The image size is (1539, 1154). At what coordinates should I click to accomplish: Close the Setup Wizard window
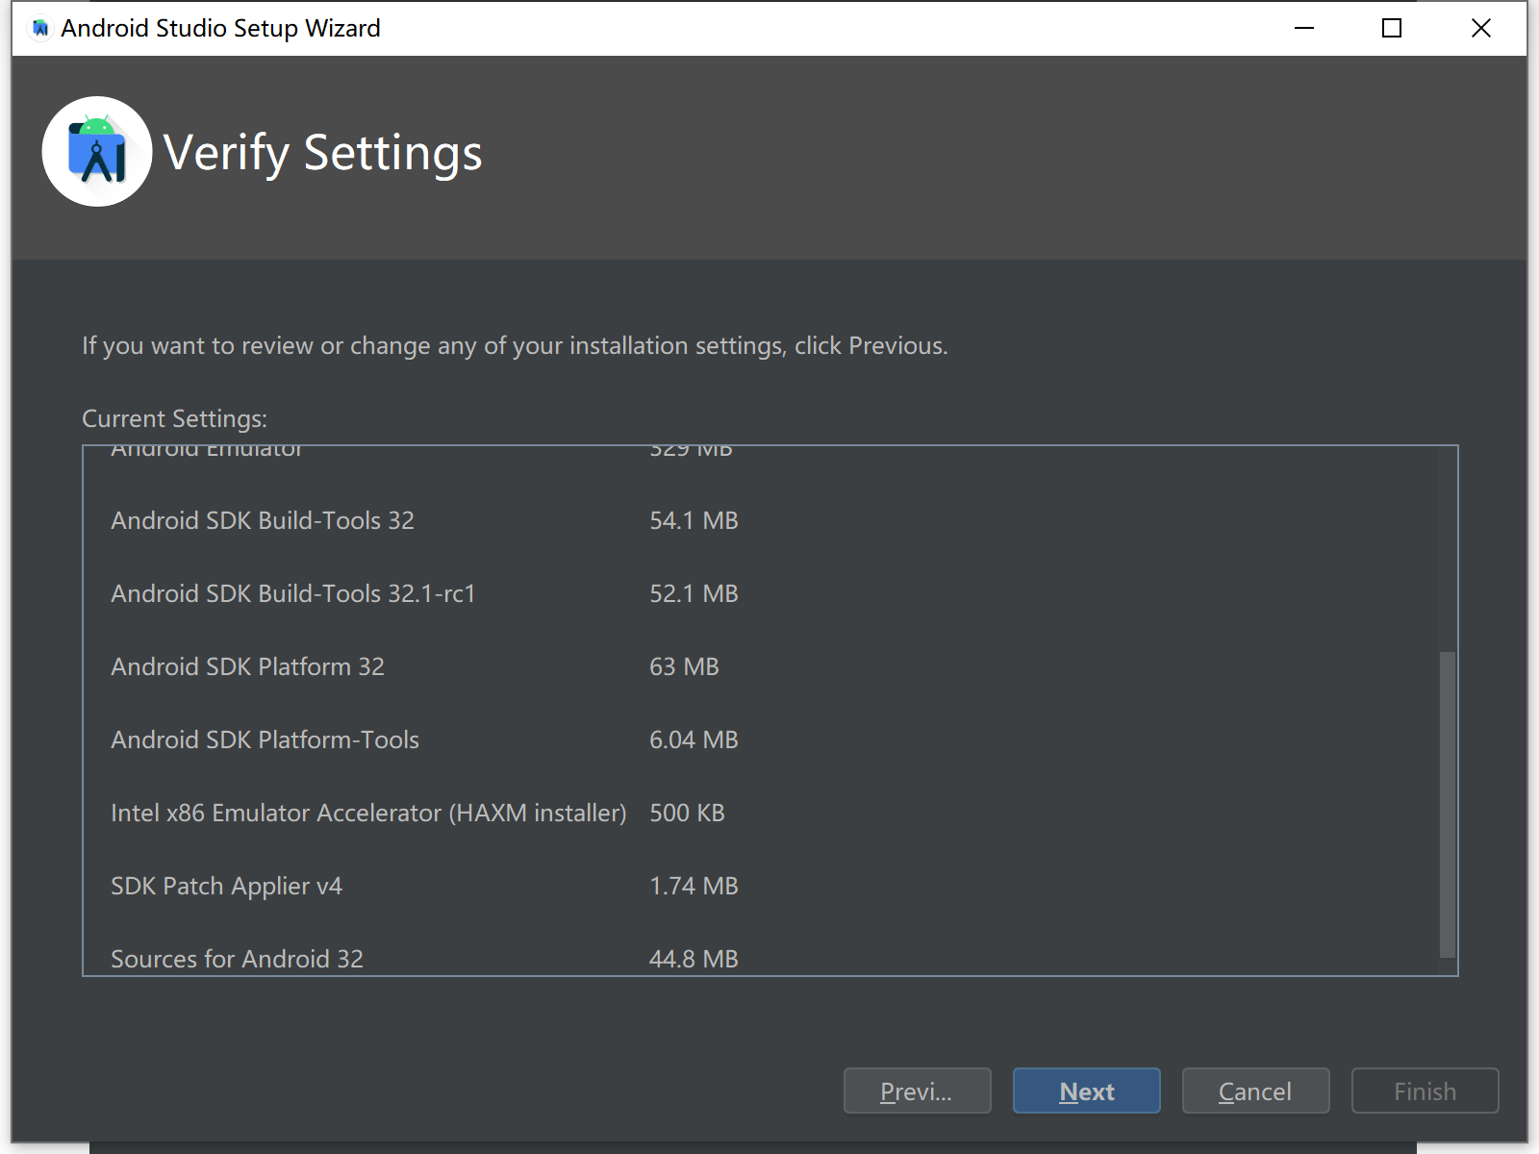pyautogui.click(x=1480, y=29)
